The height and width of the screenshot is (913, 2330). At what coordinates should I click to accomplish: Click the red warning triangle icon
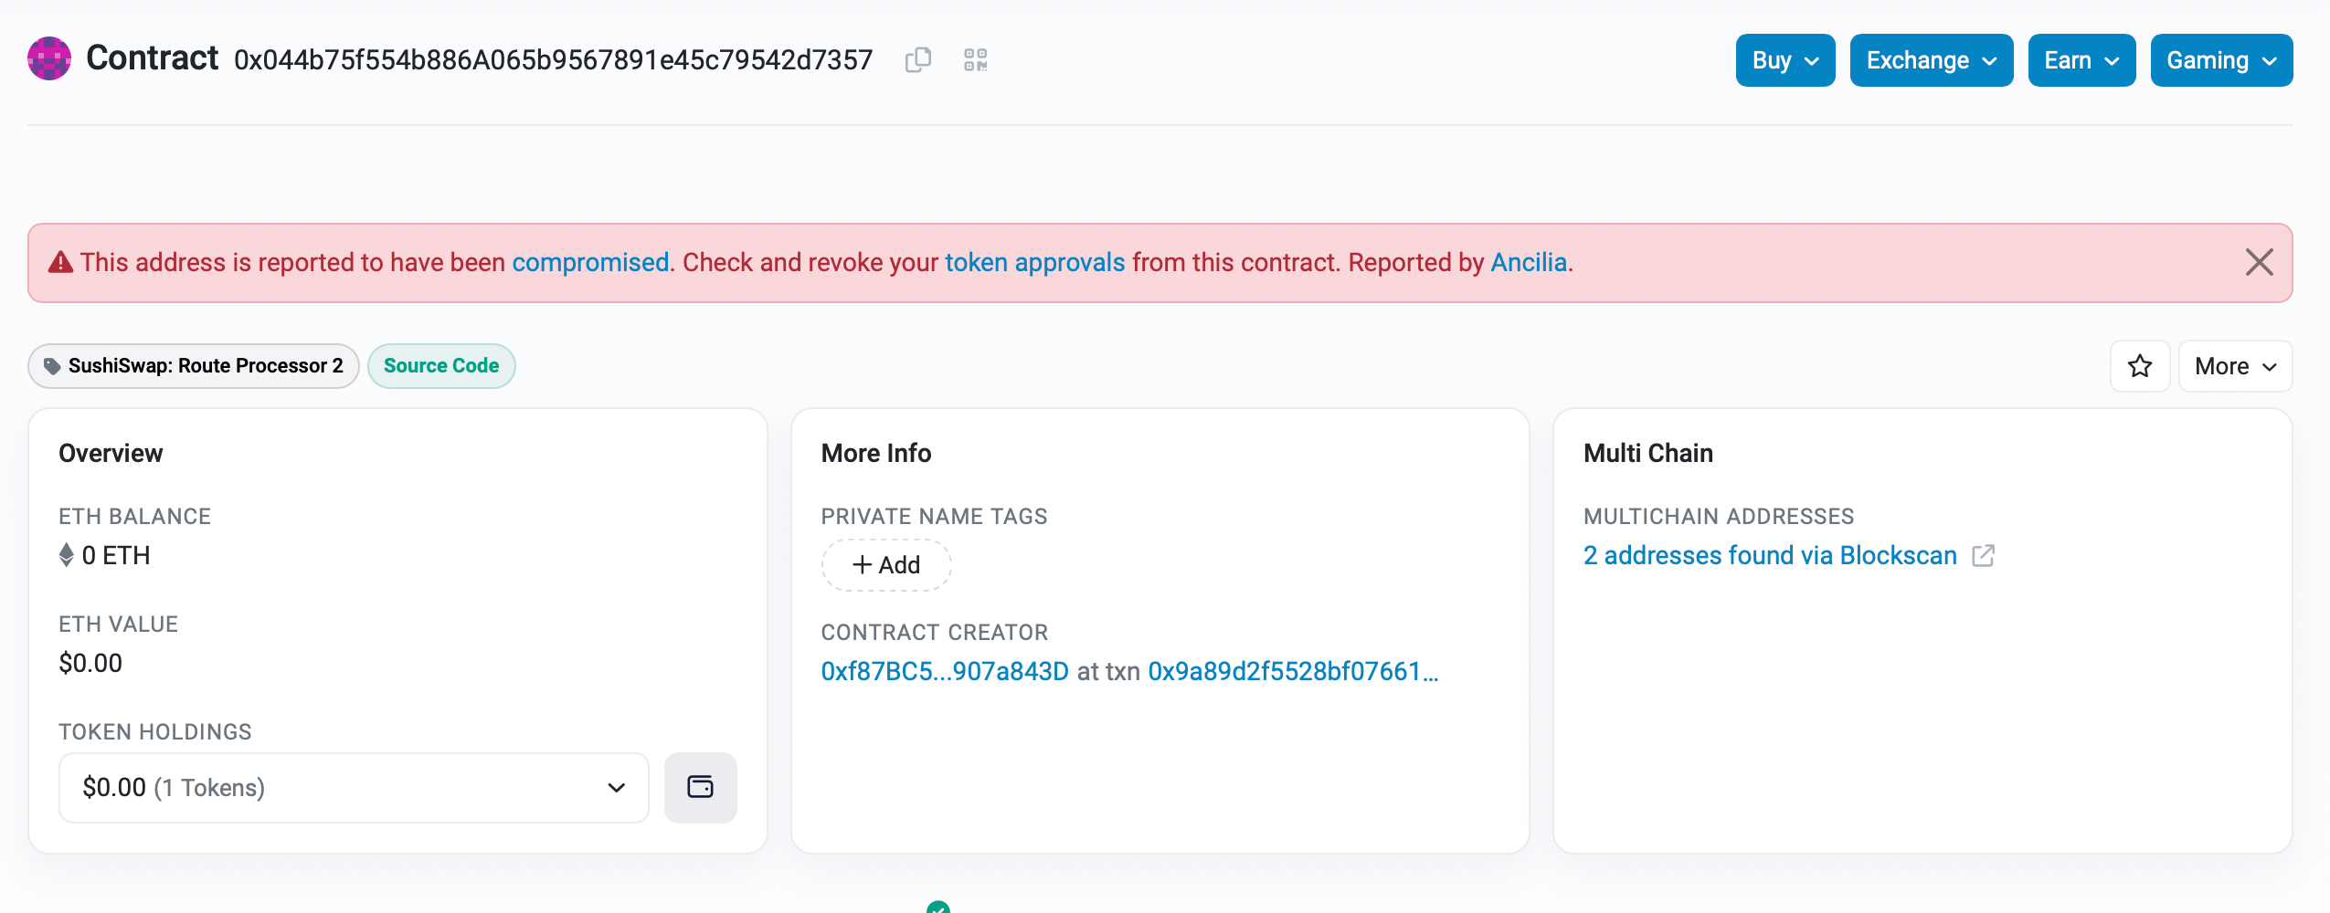tap(60, 263)
